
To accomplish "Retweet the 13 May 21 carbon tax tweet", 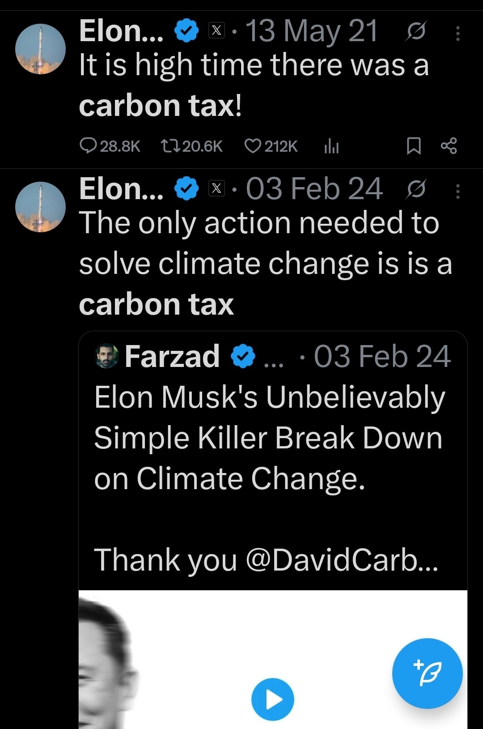I will [170, 146].
